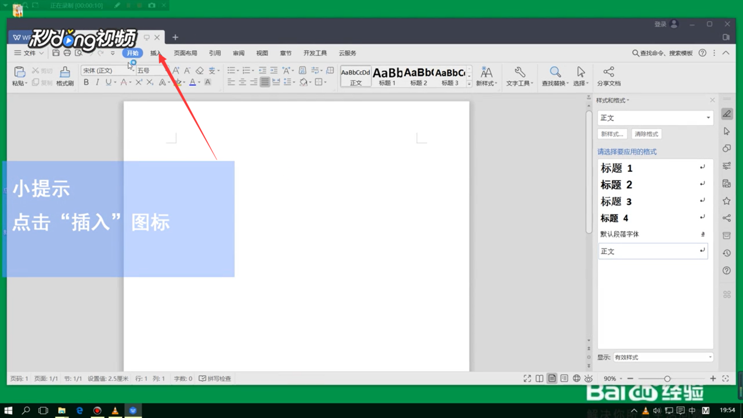Toggle Underline formatting
The height and width of the screenshot is (418, 743).
pos(108,82)
